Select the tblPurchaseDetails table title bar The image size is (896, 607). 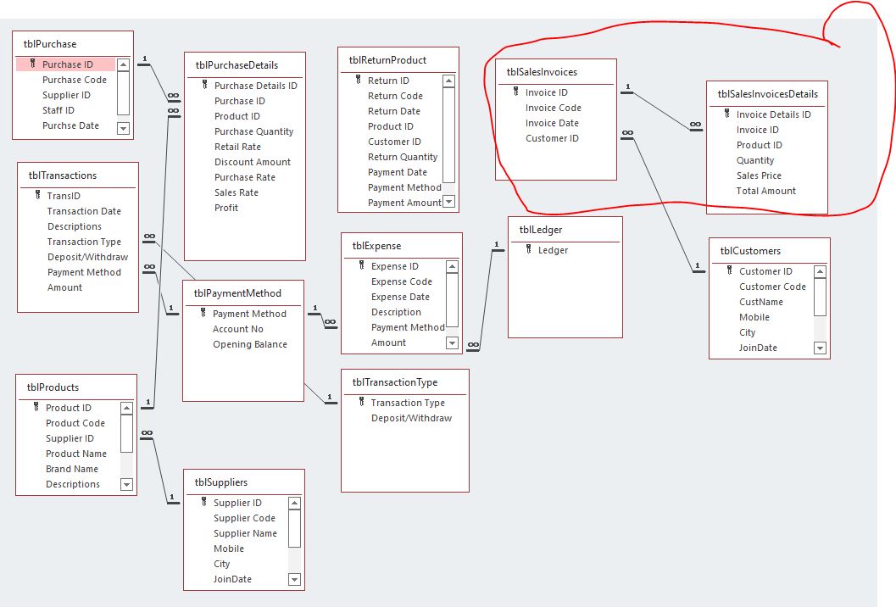(245, 65)
